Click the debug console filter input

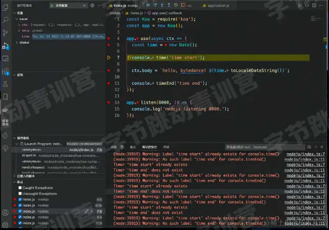click(x=265, y=147)
